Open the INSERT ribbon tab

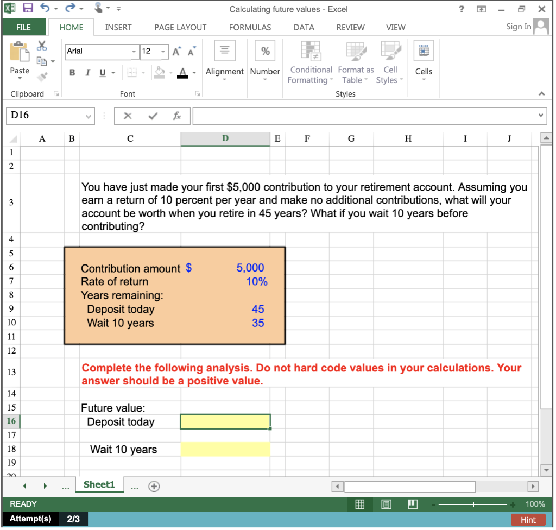(118, 27)
